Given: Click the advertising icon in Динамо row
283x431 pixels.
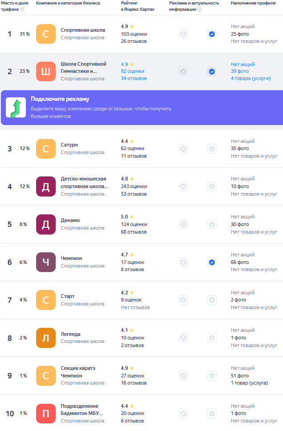Looking at the screenshot, I should click(184, 225).
